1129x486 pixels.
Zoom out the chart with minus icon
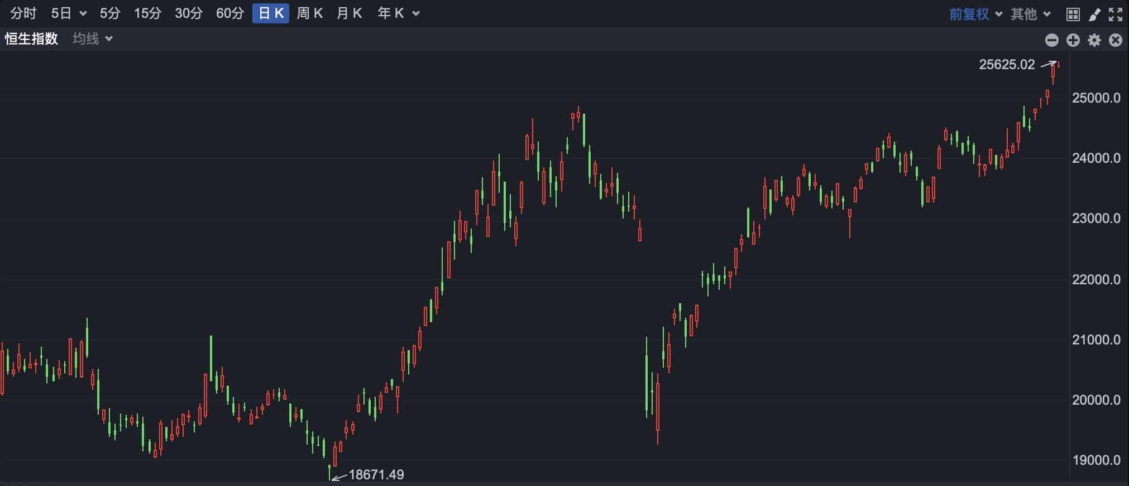pyautogui.click(x=1052, y=40)
